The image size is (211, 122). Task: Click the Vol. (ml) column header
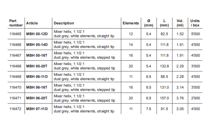[180, 23]
